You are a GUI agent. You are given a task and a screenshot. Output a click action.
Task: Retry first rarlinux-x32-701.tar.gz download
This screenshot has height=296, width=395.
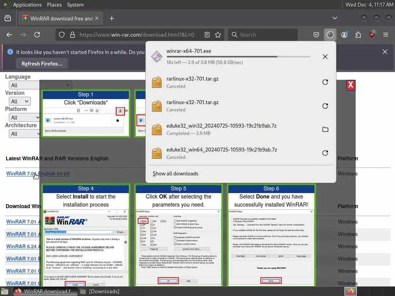pos(325,82)
